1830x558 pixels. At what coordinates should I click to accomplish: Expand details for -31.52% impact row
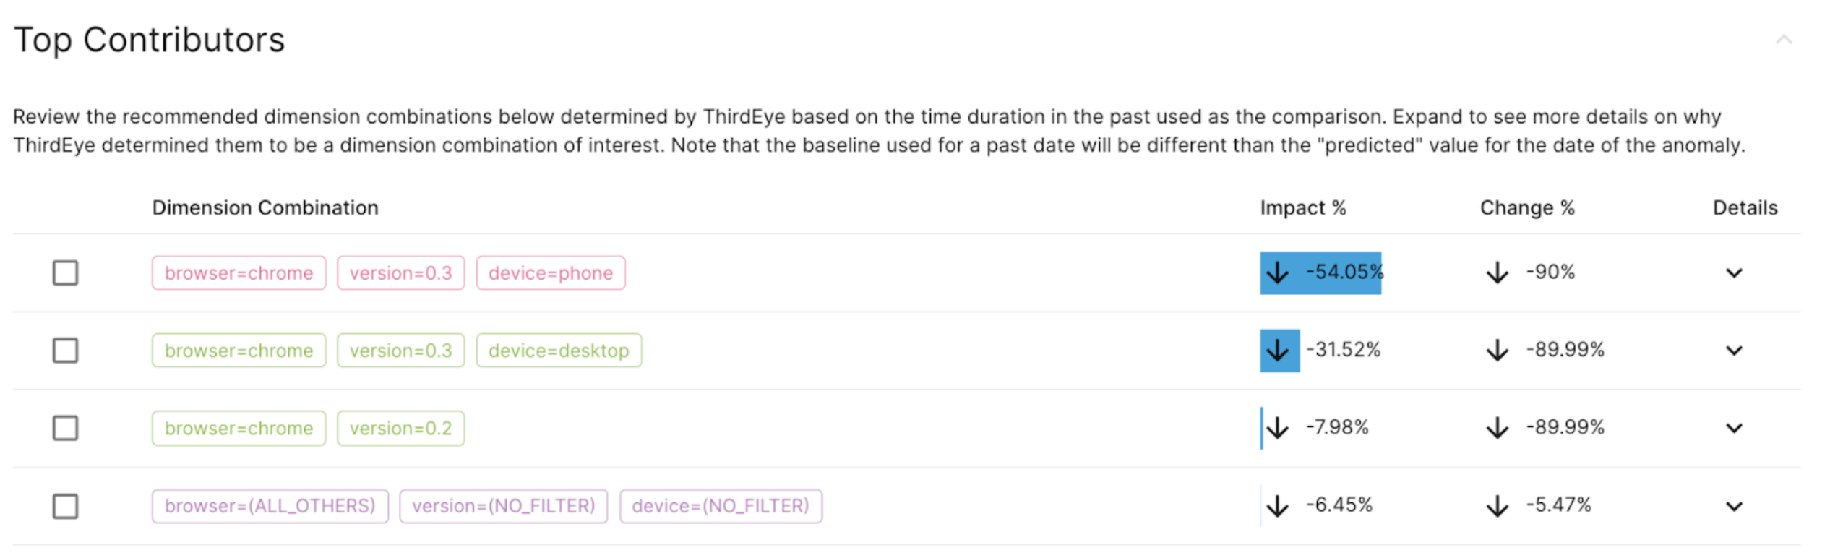pos(1735,351)
